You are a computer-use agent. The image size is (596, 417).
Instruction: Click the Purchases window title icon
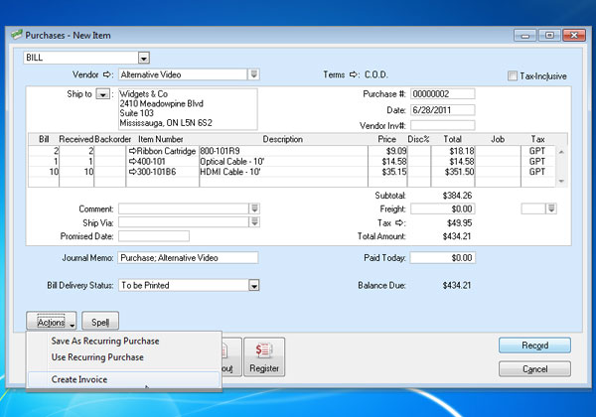pos(17,35)
